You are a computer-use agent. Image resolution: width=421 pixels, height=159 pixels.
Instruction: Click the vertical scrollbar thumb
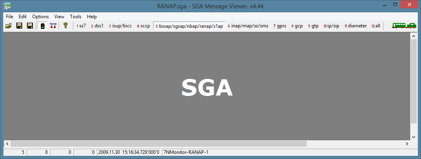coord(414,81)
